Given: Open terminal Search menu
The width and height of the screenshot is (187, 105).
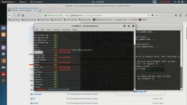Looking at the screenshot, I should (x=56, y=30).
